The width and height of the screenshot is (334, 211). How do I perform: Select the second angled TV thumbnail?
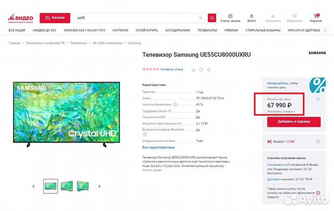click(67, 186)
